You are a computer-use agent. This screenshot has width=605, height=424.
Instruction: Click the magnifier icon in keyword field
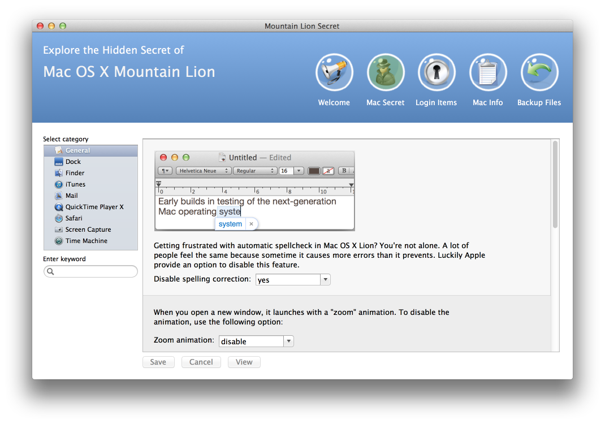(50, 271)
